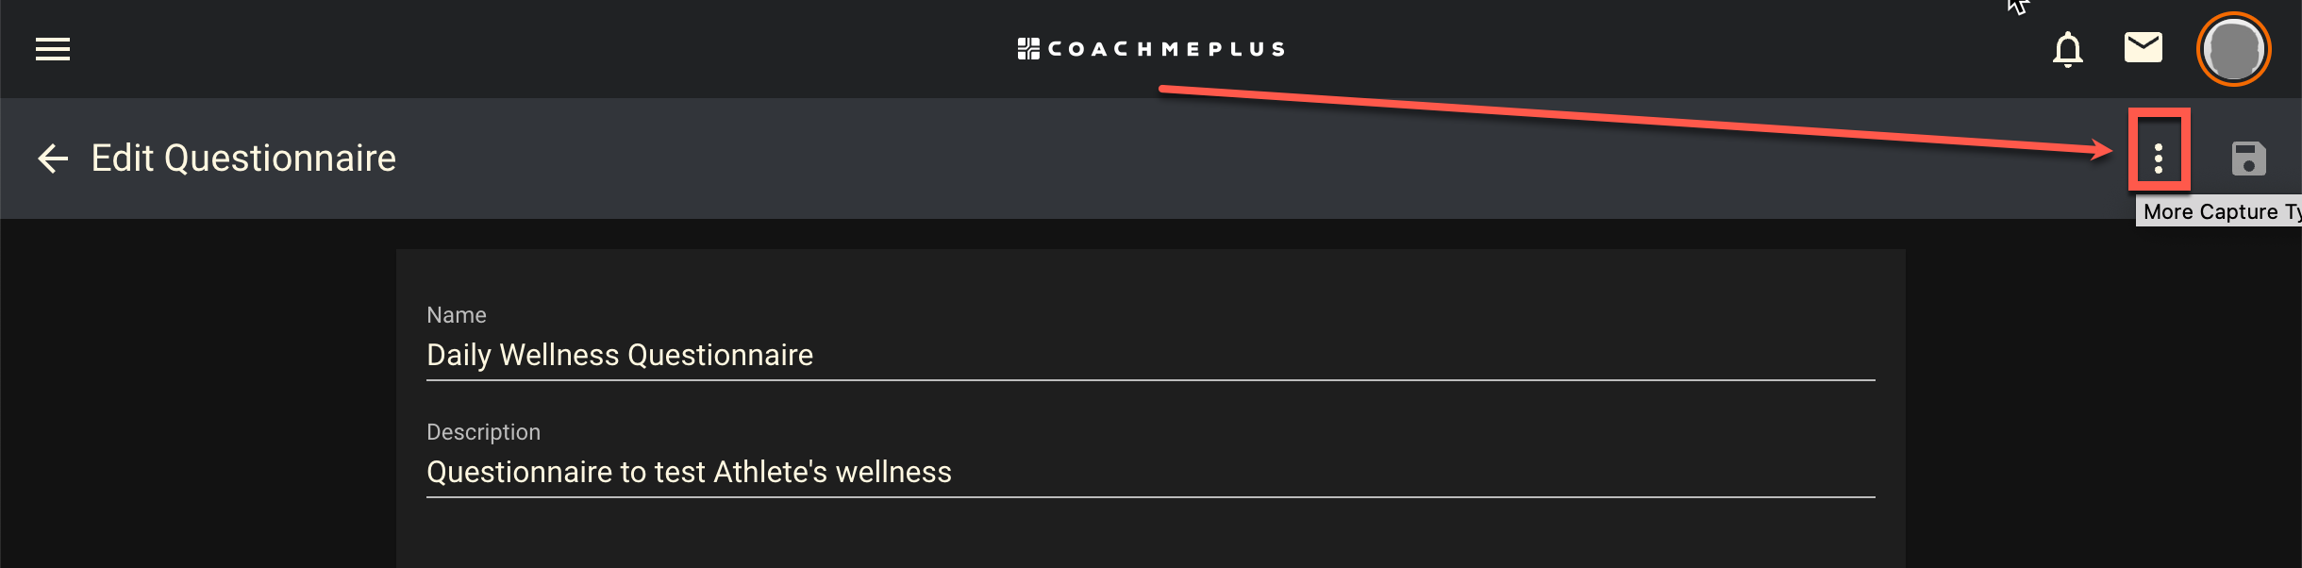Focus the Description field about Athlete's wellness
This screenshot has height=568, width=2302.
click(1150, 473)
